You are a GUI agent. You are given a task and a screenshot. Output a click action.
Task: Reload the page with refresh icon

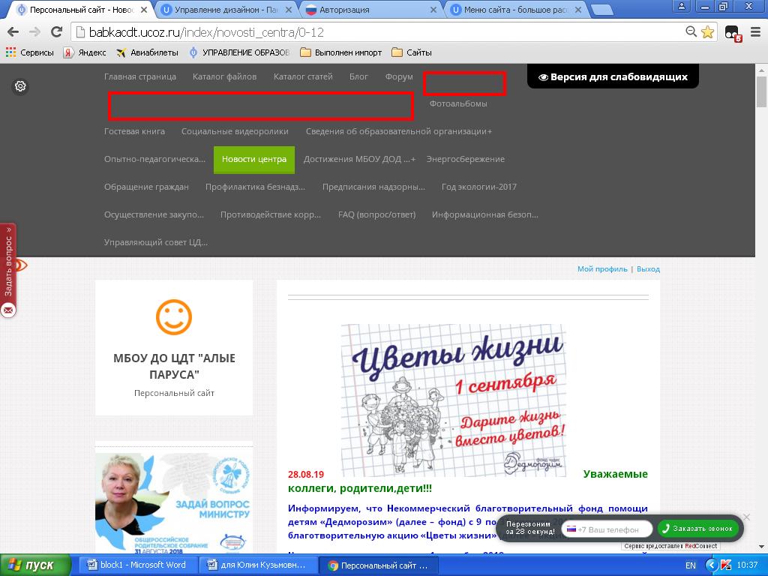click(57, 32)
